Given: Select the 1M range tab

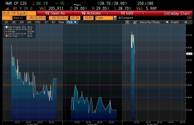Looking at the screenshot, I should (x=21, y=22).
